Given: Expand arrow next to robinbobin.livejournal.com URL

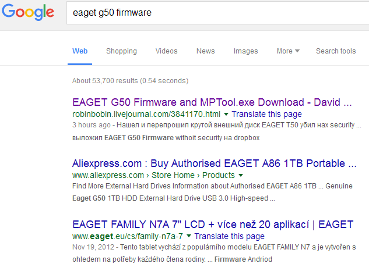Looking at the screenshot, I should coord(226,115).
